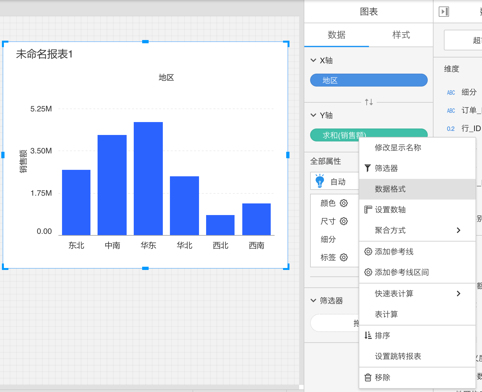Click the 地区 X-axis field pill
This screenshot has width=482, height=392.
click(x=369, y=80)
